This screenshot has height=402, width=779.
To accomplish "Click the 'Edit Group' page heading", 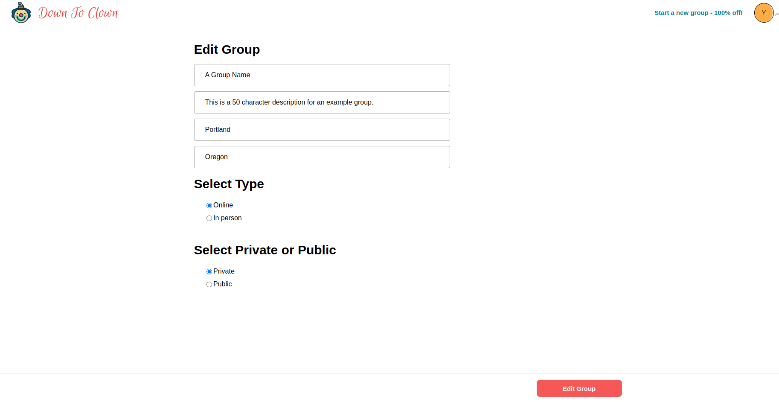I will point(227,50).
